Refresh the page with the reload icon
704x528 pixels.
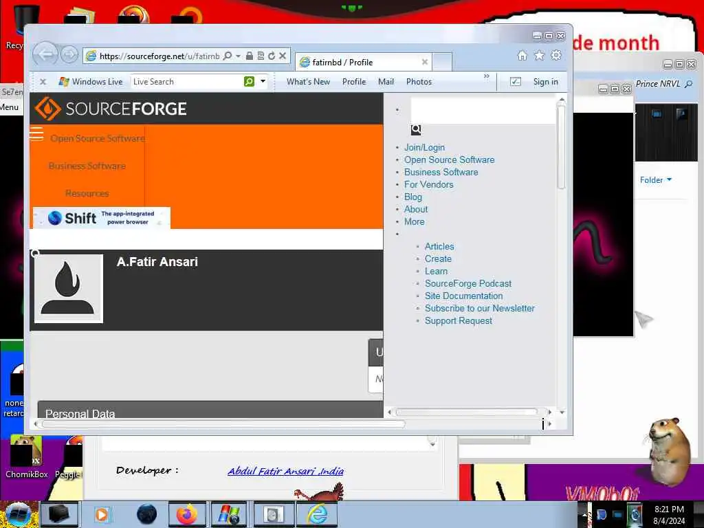pos(271,56)
